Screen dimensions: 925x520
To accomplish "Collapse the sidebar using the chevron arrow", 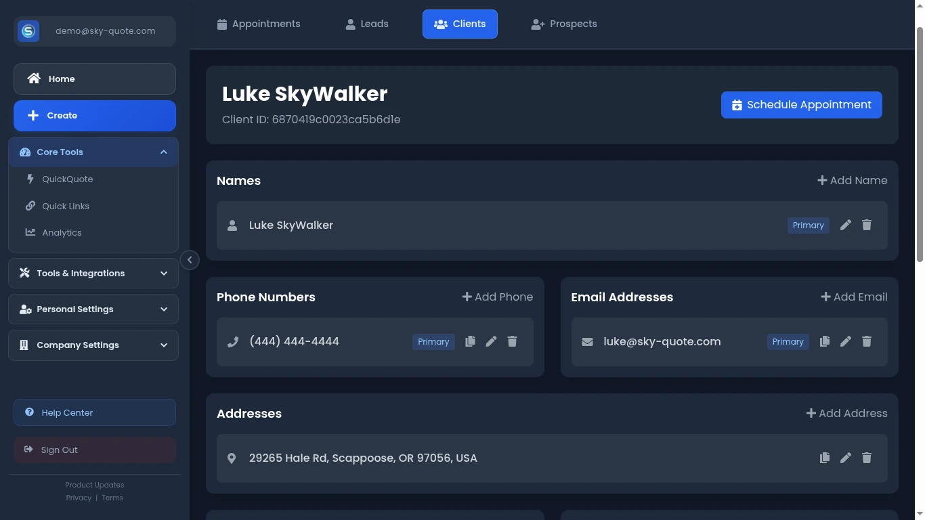I will 190,259.
